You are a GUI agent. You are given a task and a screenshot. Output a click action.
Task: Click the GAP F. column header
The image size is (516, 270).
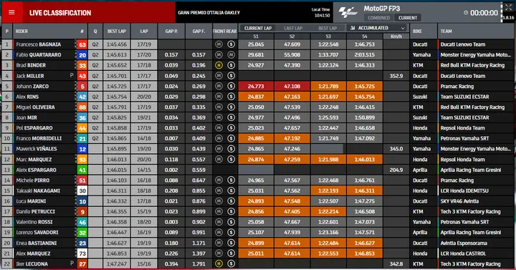(x=199, y=32)
